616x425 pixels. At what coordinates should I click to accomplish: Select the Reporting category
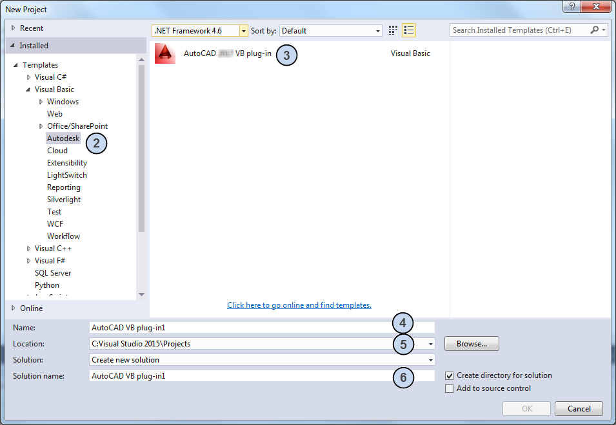pyautogui.click(x=64, y=187)
